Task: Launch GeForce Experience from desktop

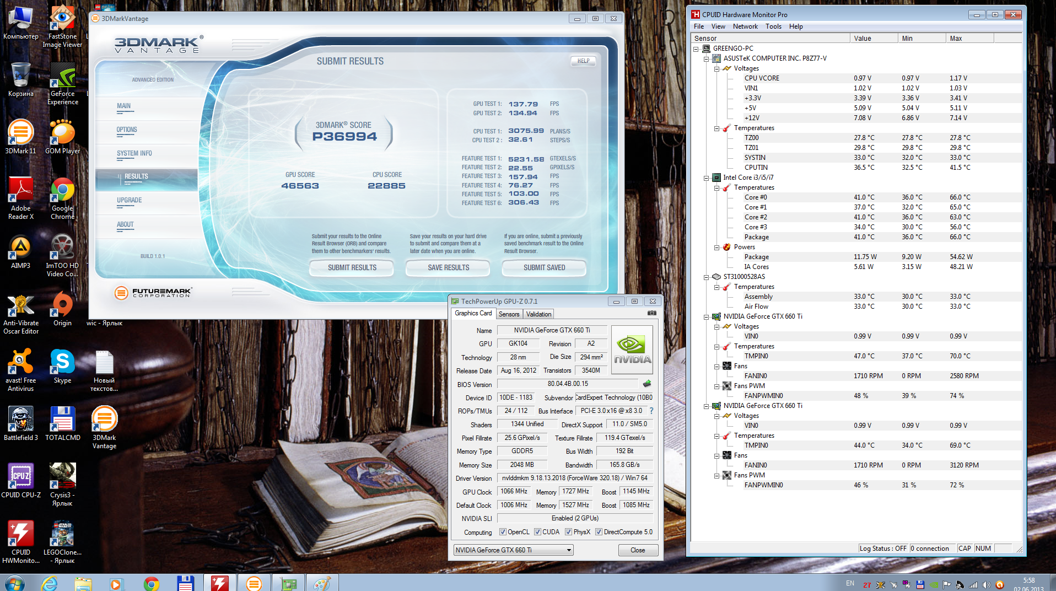Action: (x=62, y=83)
